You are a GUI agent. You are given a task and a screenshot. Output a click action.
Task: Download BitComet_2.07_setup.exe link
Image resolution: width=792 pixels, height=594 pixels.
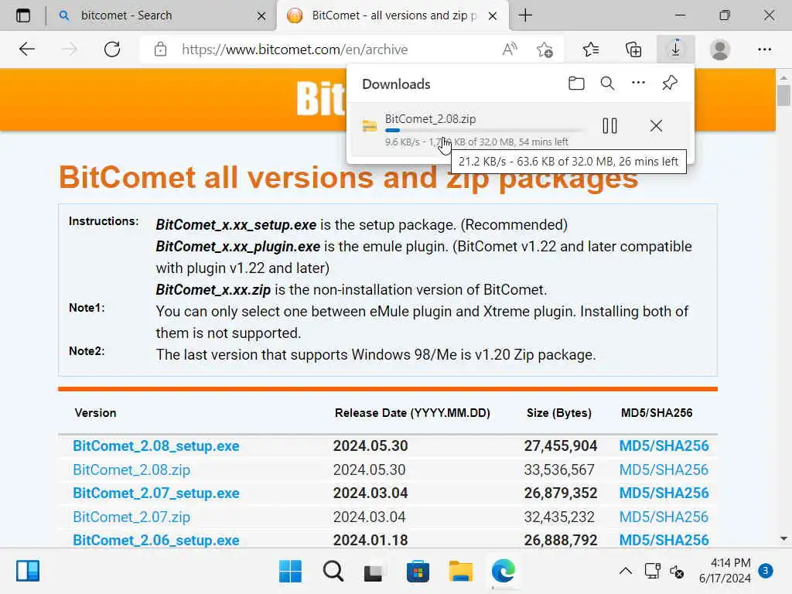(156, 493)
